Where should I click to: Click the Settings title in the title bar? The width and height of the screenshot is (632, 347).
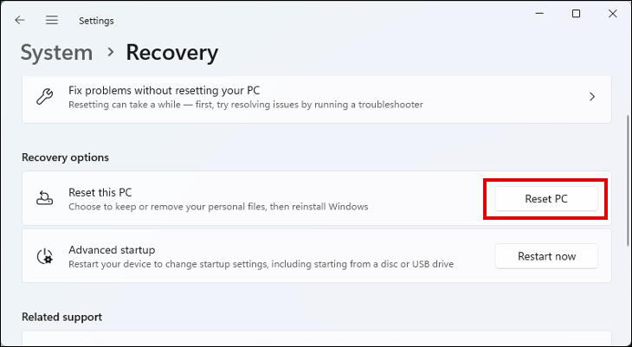coord(96,20)
